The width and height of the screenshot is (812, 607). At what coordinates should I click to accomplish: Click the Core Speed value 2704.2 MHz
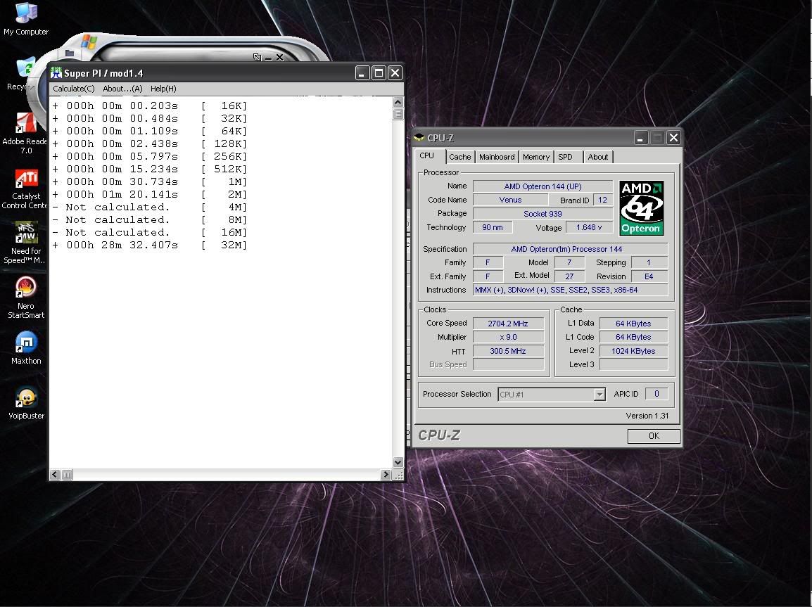(508, 324)
